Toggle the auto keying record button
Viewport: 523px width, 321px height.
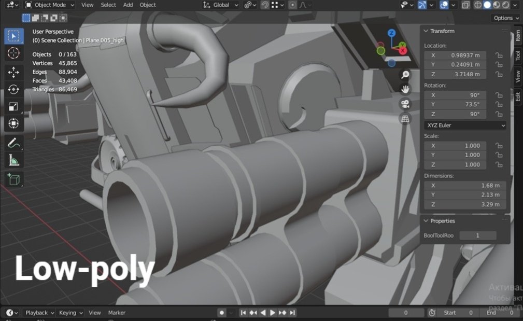pos(221,313)
